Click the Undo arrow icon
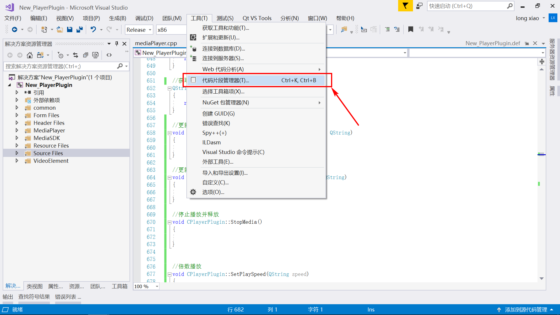The width and height of the screenshot is (560, 315). click(93, 29)
